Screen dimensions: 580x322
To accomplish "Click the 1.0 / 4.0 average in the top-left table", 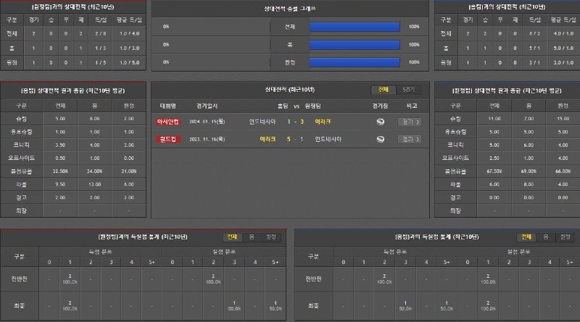I will tap(130, 33).
